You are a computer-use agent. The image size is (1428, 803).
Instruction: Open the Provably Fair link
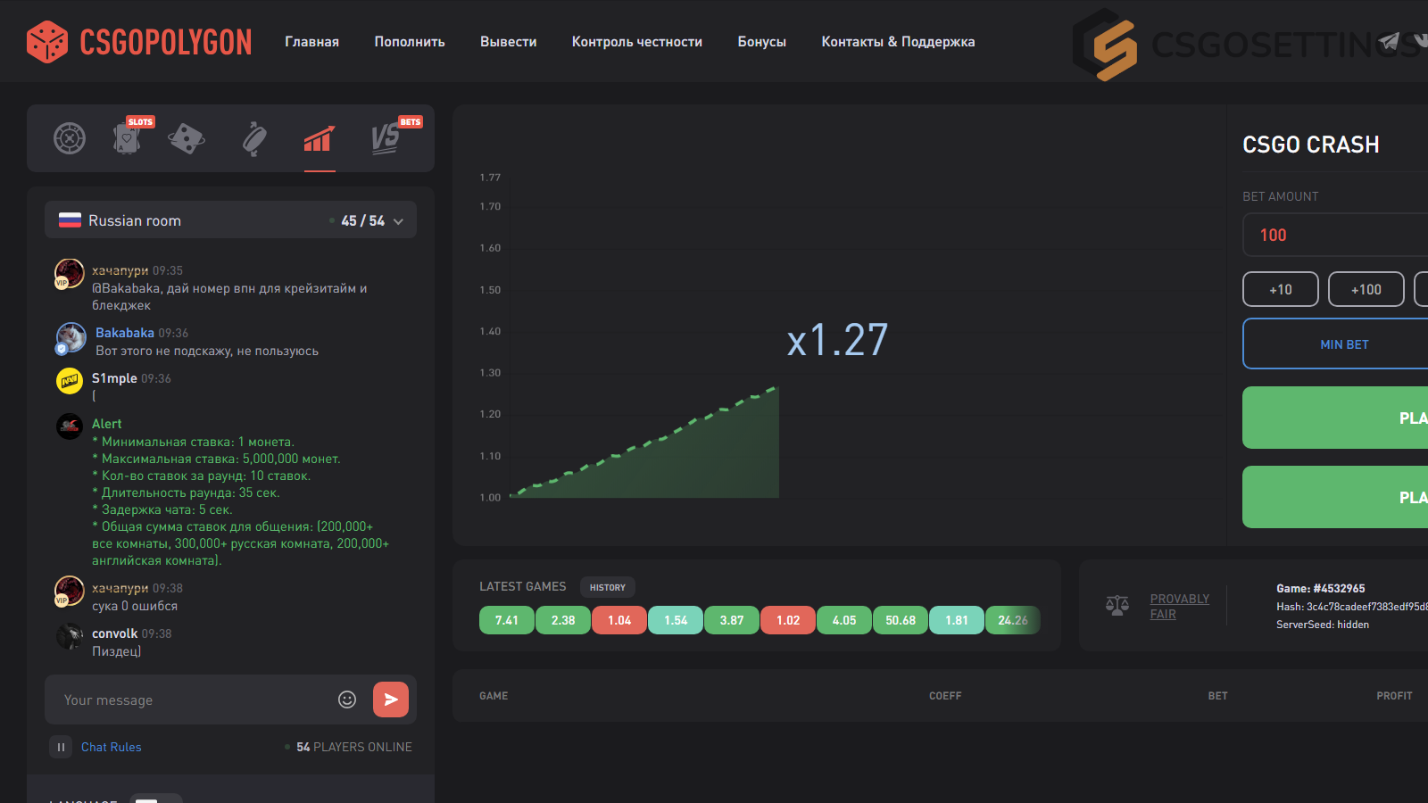coord(1179,606)
